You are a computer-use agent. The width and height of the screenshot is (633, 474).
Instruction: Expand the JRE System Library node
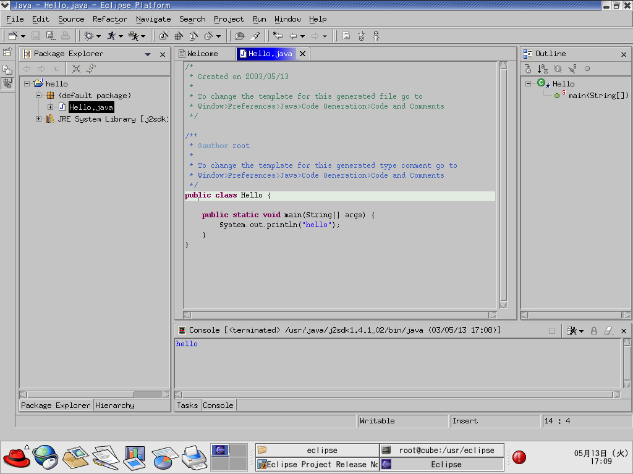[x=39, y=119]
